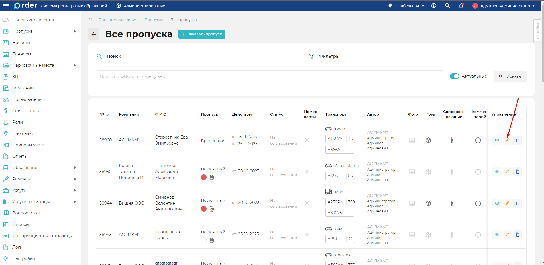Expand the Пропуска sidebar submenu
544x265 pixels.
point(75,31)
